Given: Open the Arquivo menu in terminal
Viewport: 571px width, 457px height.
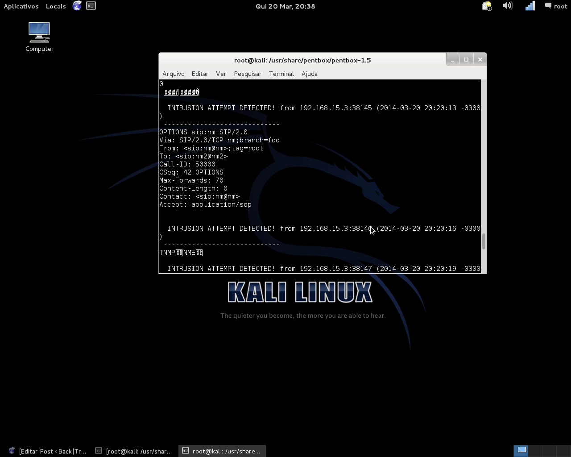Looking at the screenshot, I should pyautogui.click(x=174, y=74).
